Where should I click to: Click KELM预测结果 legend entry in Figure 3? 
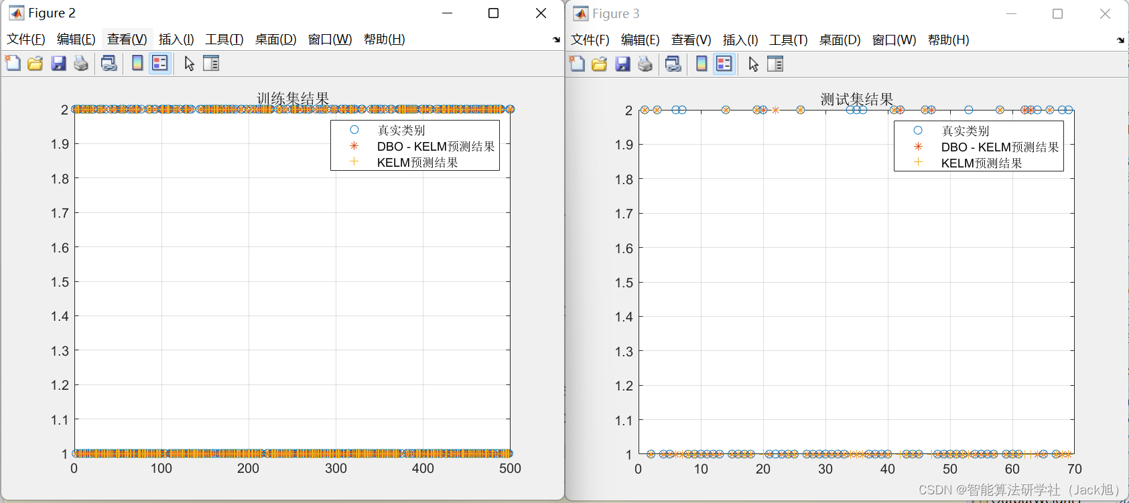[x=982, y=163]
